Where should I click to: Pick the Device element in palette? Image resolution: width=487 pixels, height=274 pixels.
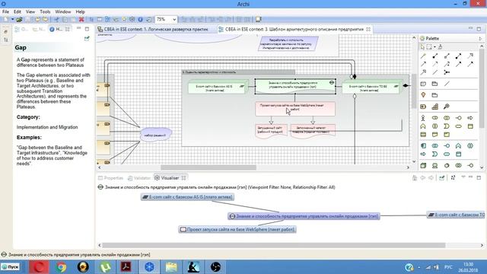pos(434,166)
